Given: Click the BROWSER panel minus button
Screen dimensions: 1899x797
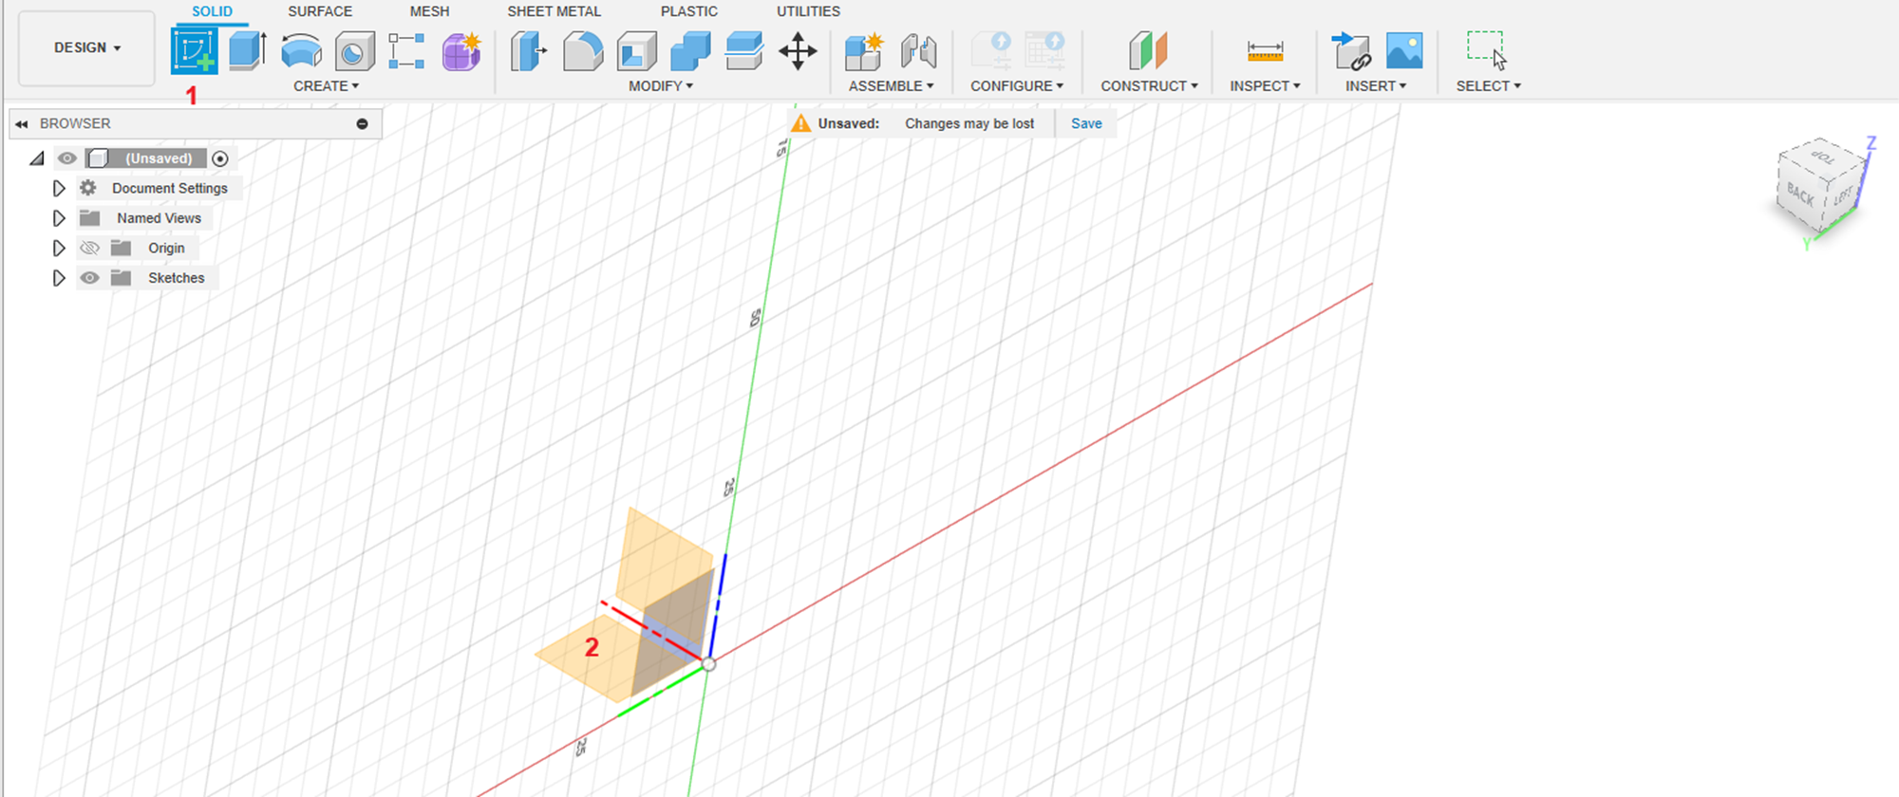Looking at the screenshot, I should click(x=363, y=124).
